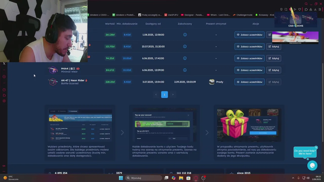Click info icon in the 261.28zł row

pos(185,35)
